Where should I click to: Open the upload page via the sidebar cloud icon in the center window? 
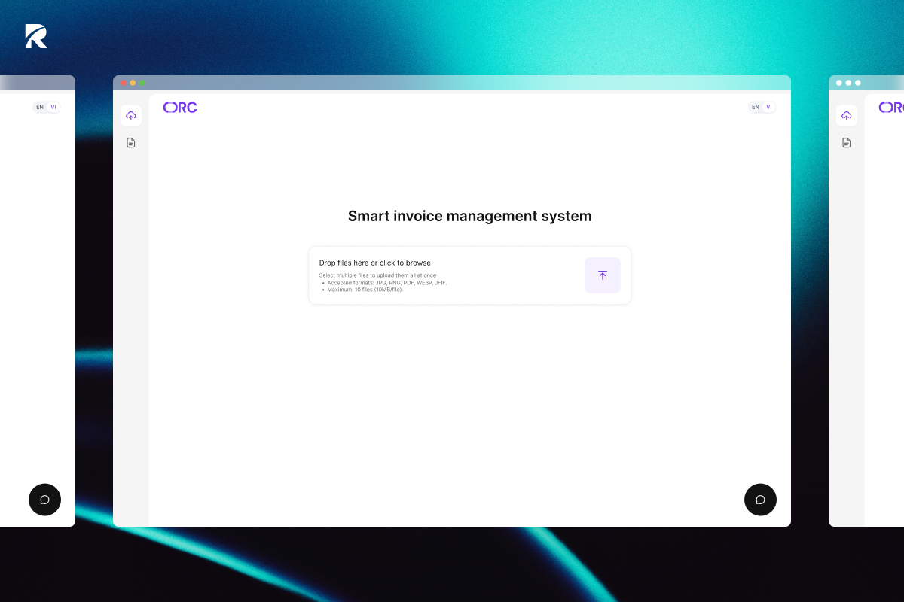pos(131,116)
